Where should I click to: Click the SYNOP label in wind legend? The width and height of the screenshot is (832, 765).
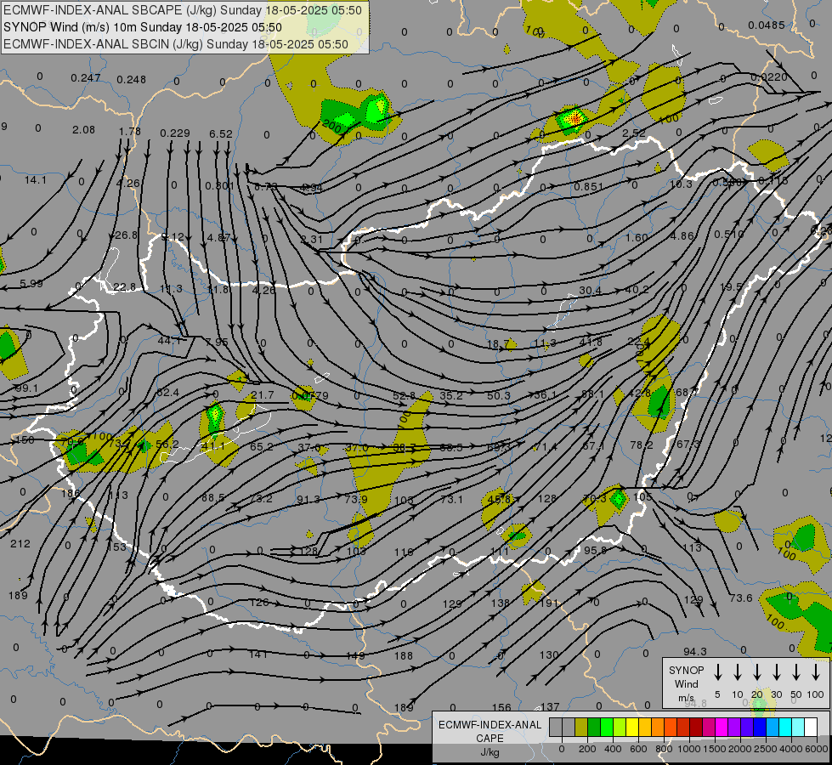point(686,670)
